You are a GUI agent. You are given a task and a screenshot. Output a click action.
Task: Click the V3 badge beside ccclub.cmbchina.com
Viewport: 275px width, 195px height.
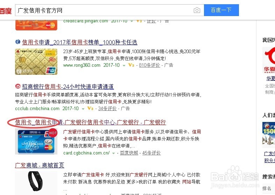coord(90,108)
